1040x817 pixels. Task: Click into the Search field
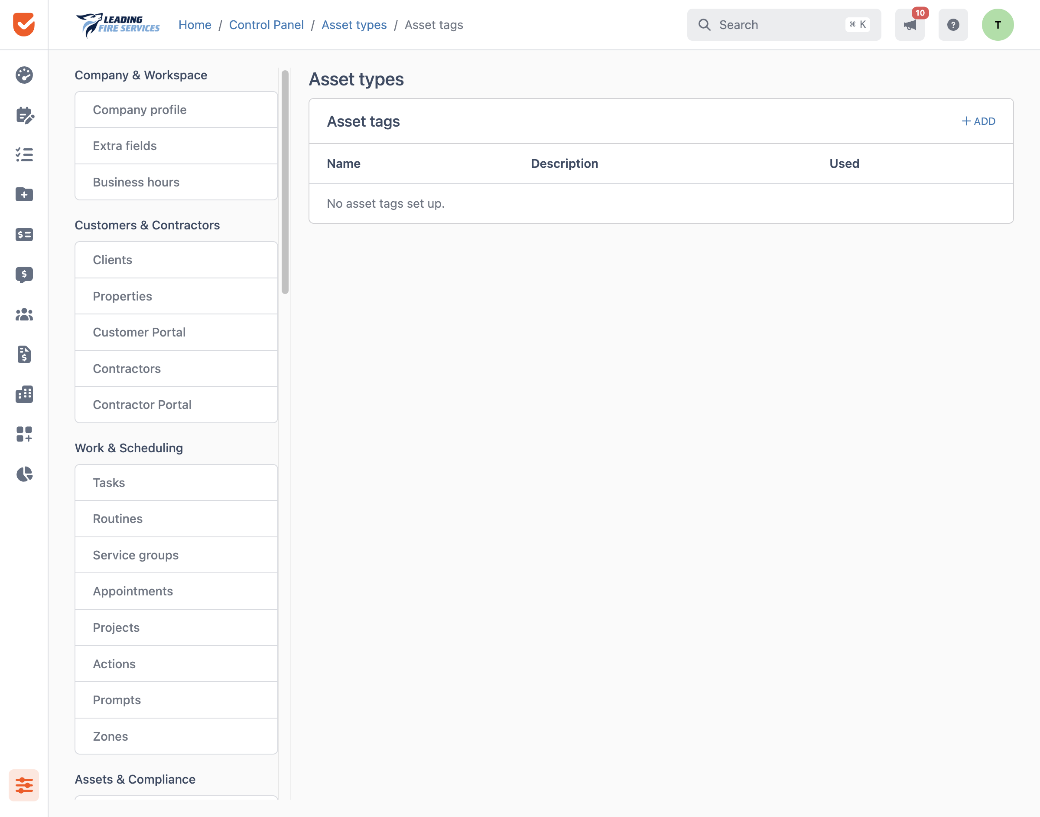[784, 25]
